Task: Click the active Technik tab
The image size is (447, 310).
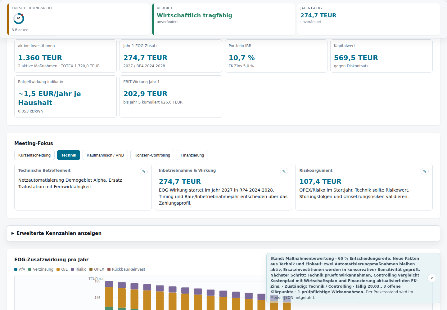Action: tap(69, 155)
